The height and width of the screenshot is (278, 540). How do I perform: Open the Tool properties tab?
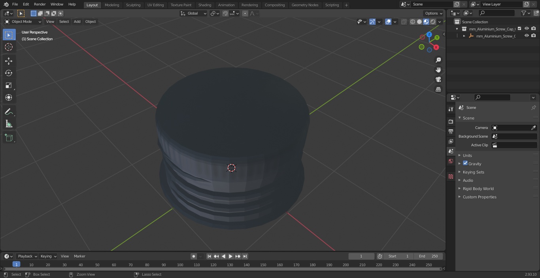tap(451, 109)
